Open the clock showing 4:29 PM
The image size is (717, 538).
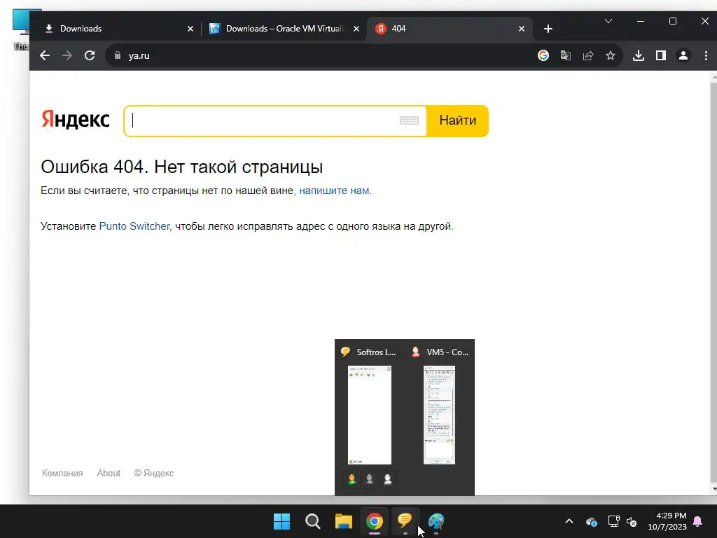667,521
